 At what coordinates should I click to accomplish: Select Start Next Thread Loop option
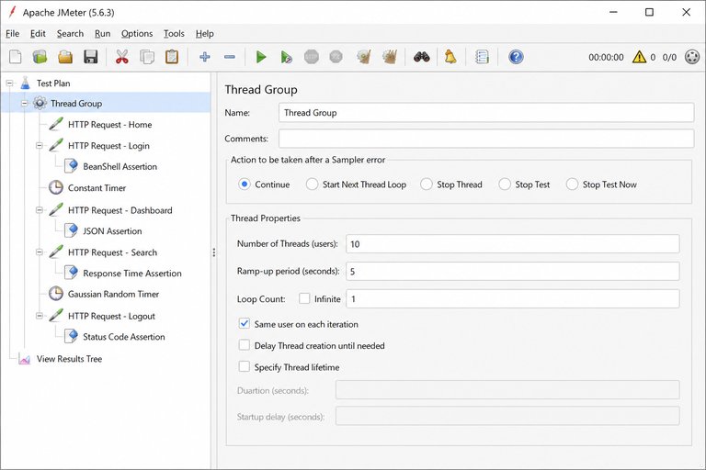[x=312, y=185]
